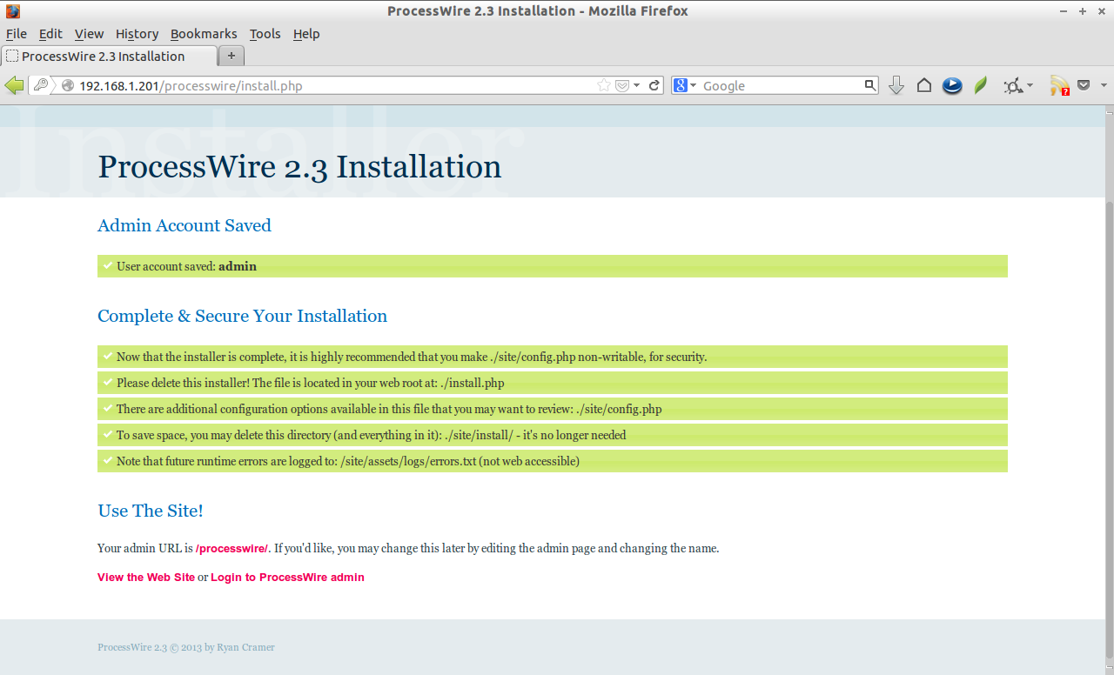Viewport: 1114px width, 675px height.
Task: Click the ProcessWire 2.3 © 2013 footer text
Action: (186, 647)
